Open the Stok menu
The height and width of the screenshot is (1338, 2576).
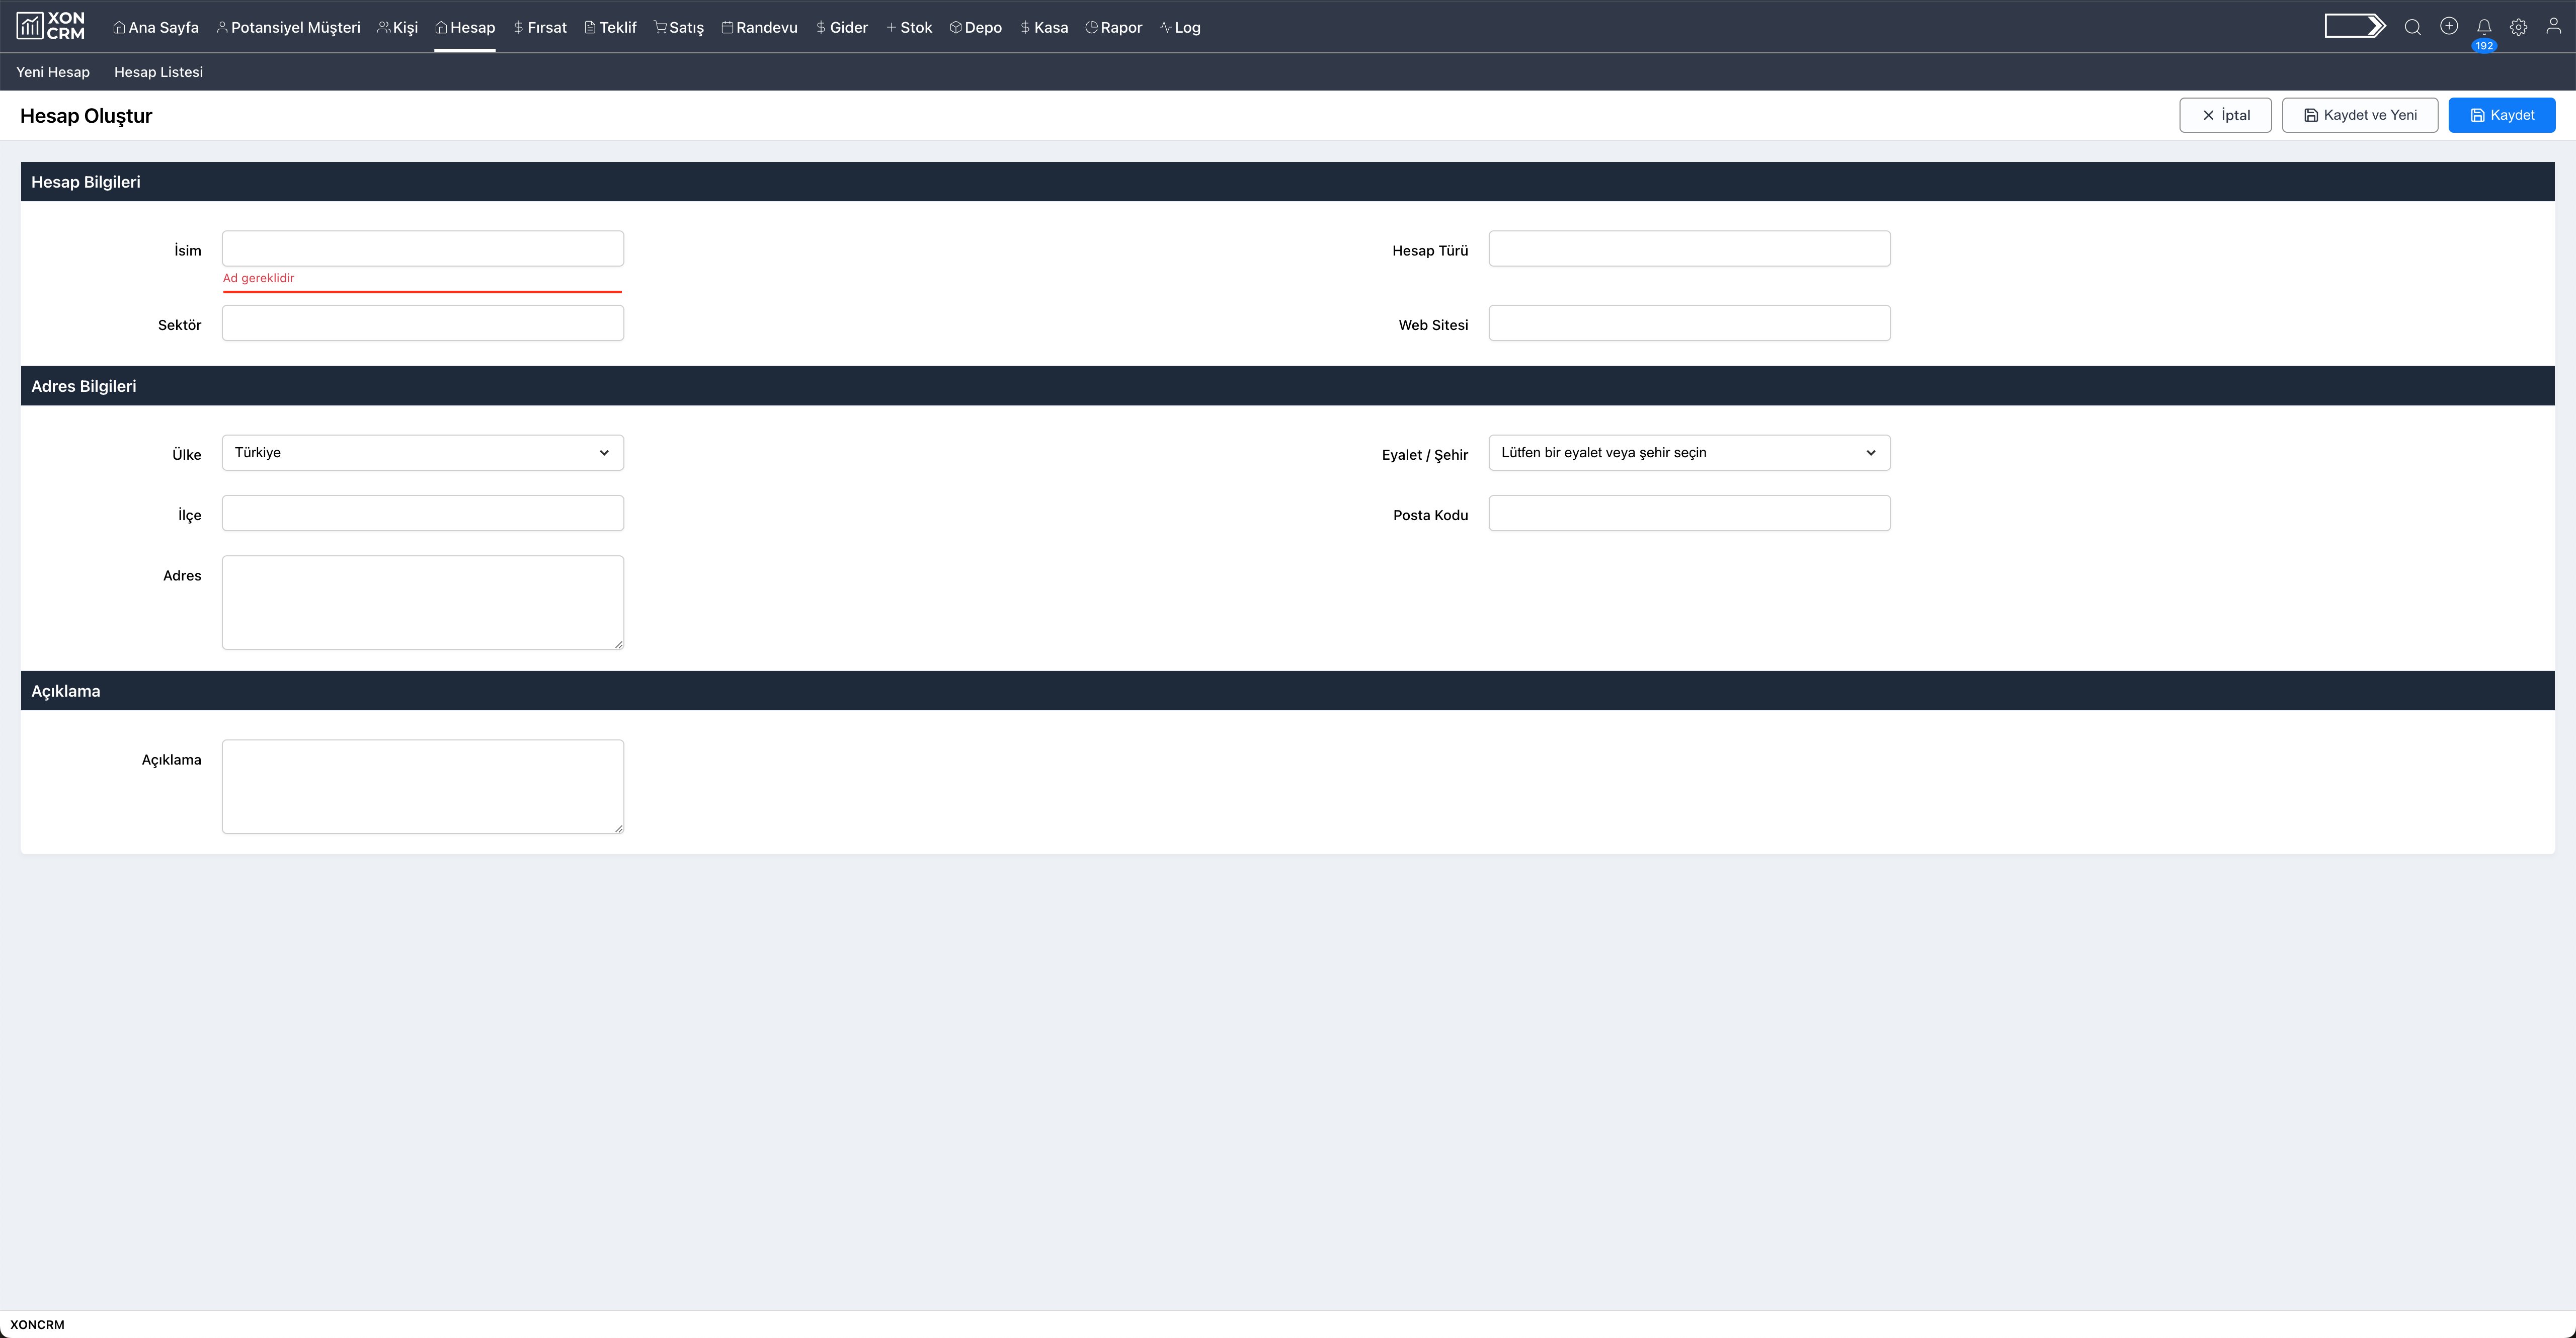[909, 27]
